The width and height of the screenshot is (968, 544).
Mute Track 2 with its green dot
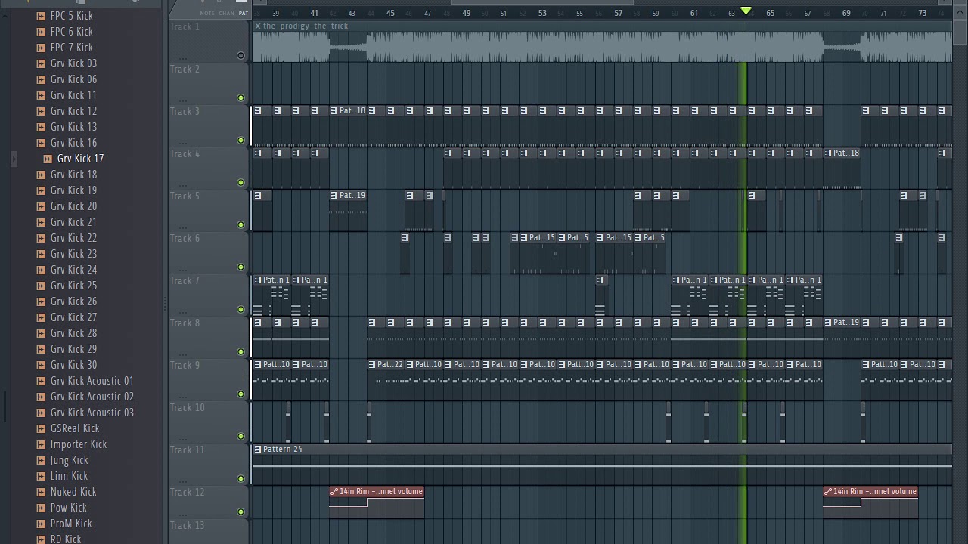241,97
